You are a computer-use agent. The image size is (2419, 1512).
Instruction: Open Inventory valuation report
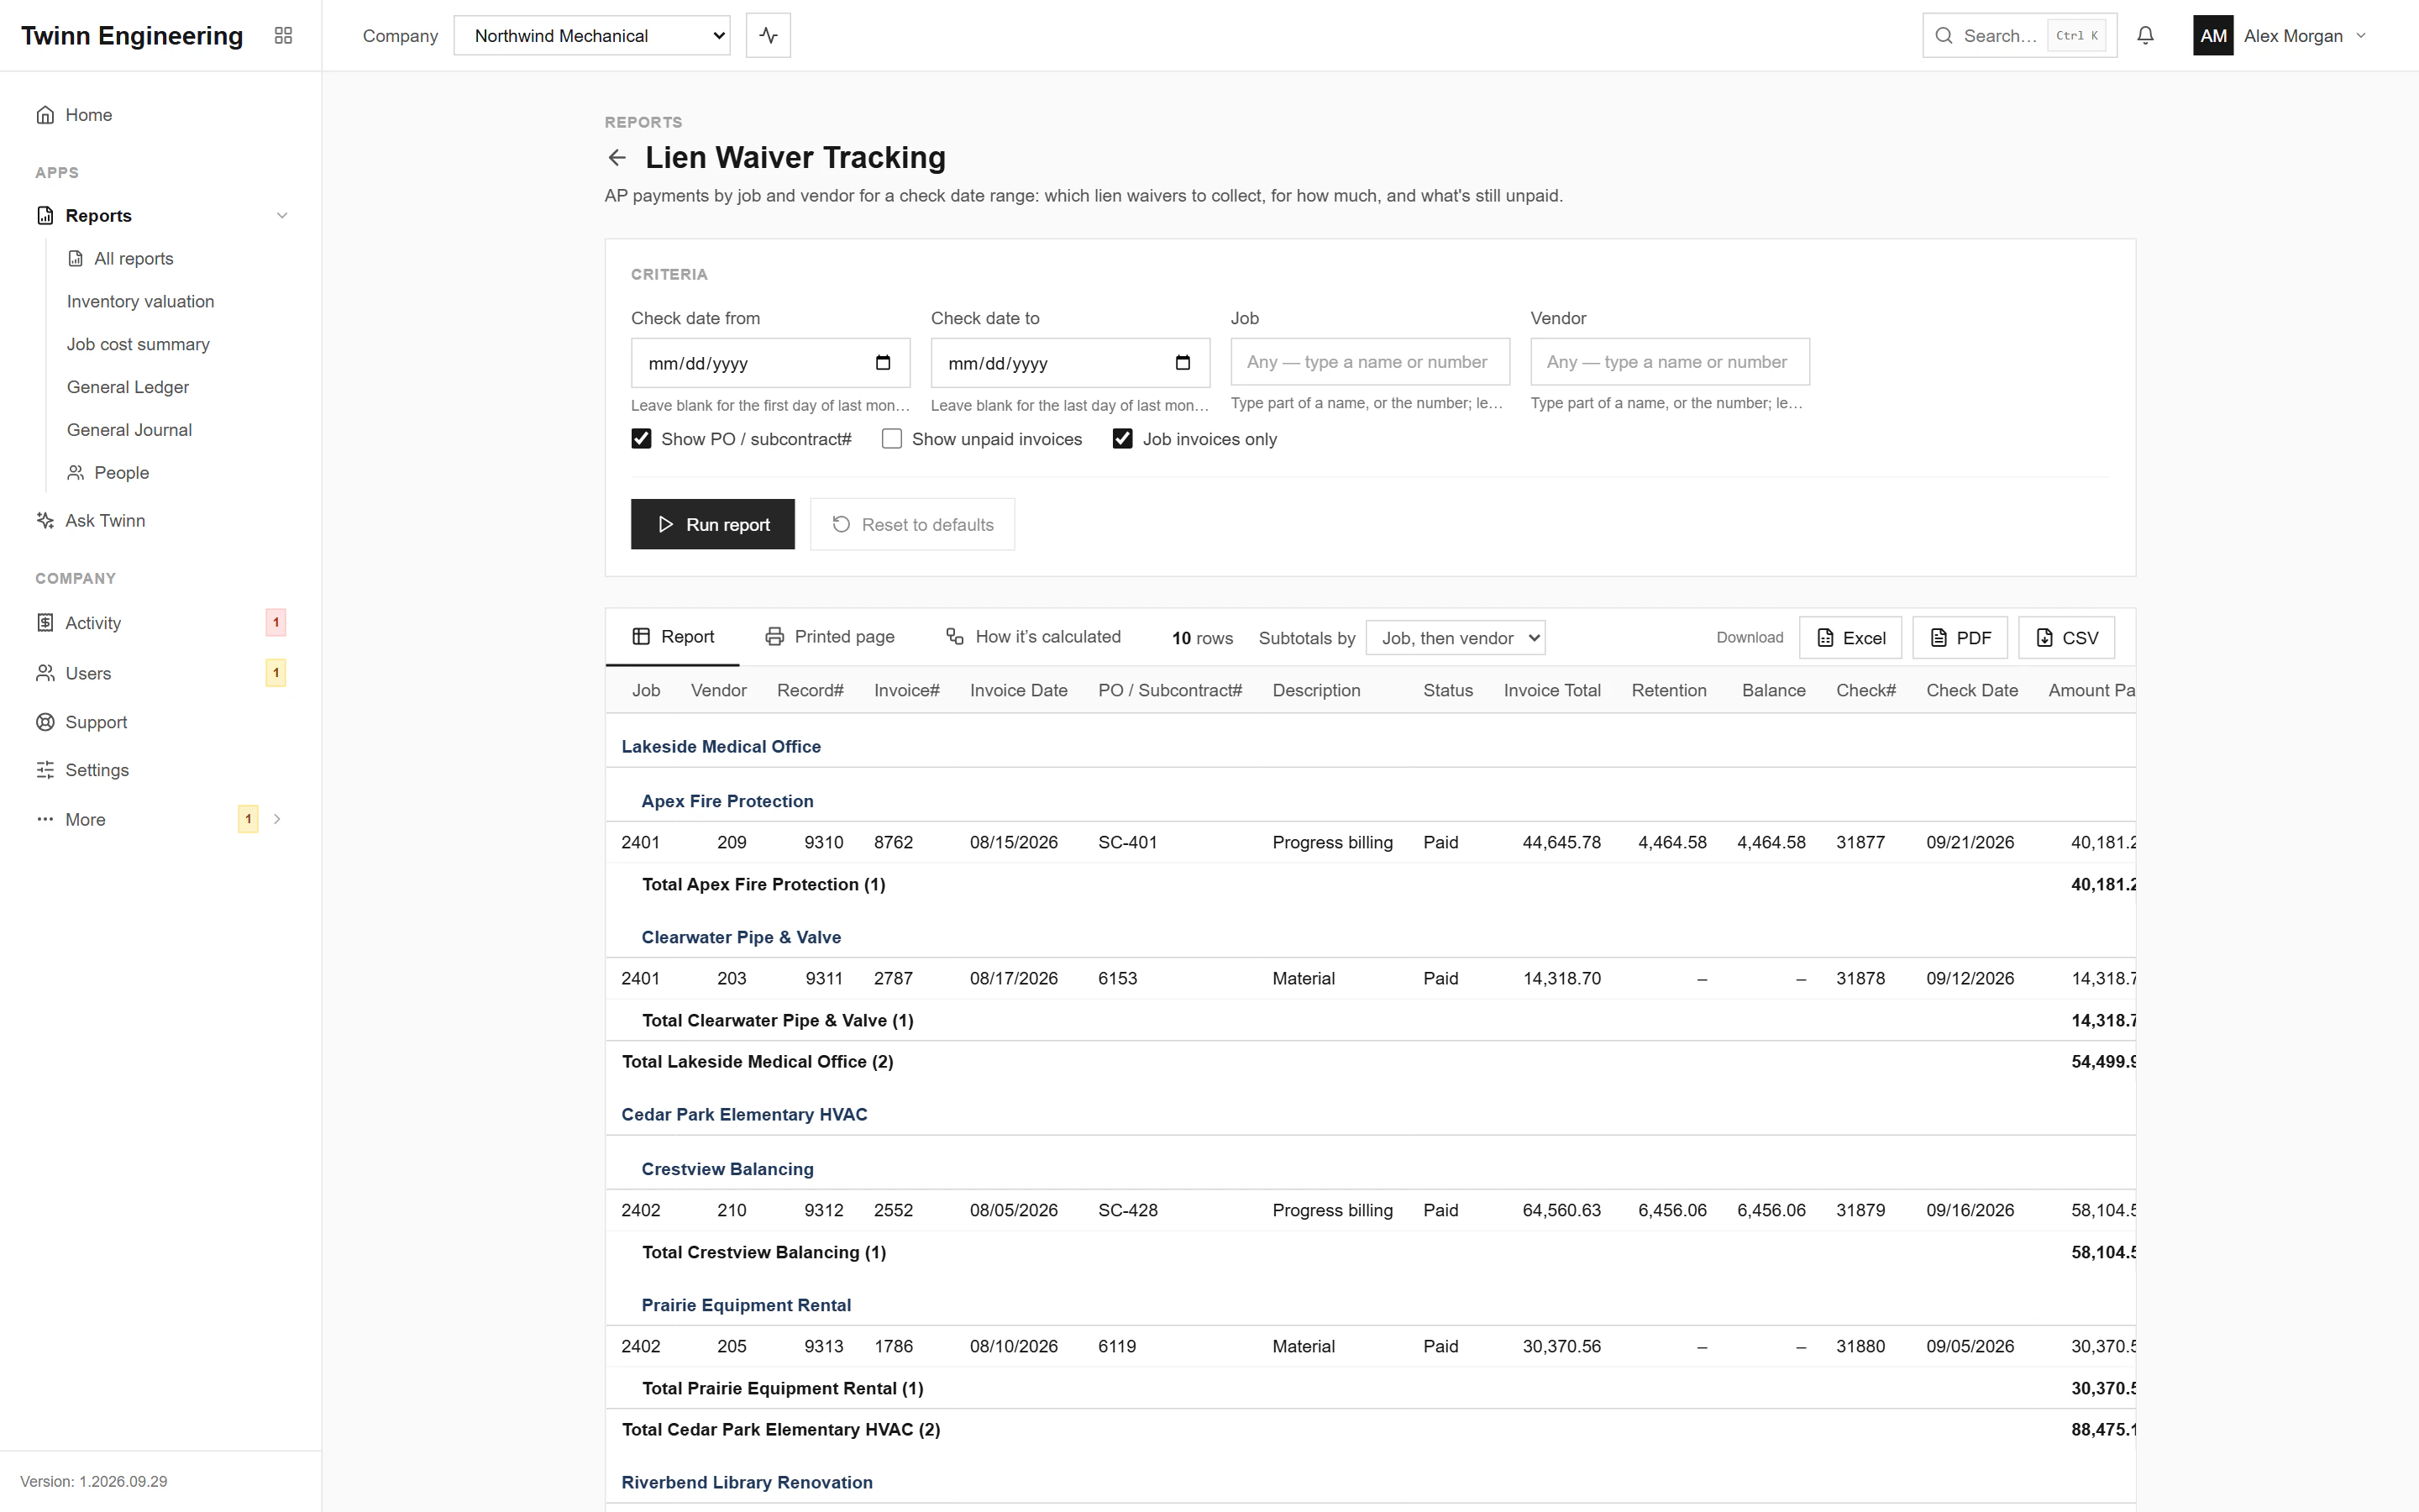click(140, 302)
